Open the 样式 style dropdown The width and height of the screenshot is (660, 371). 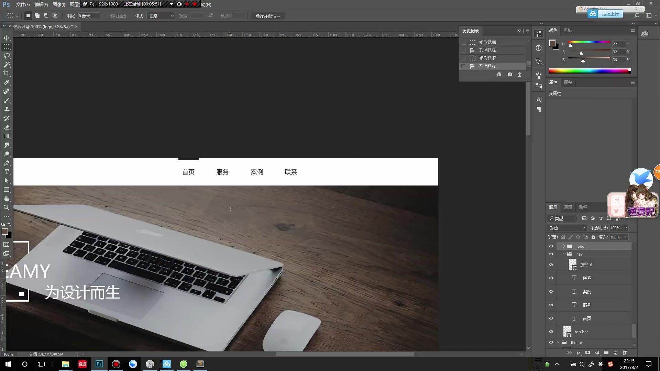point(161,16)
